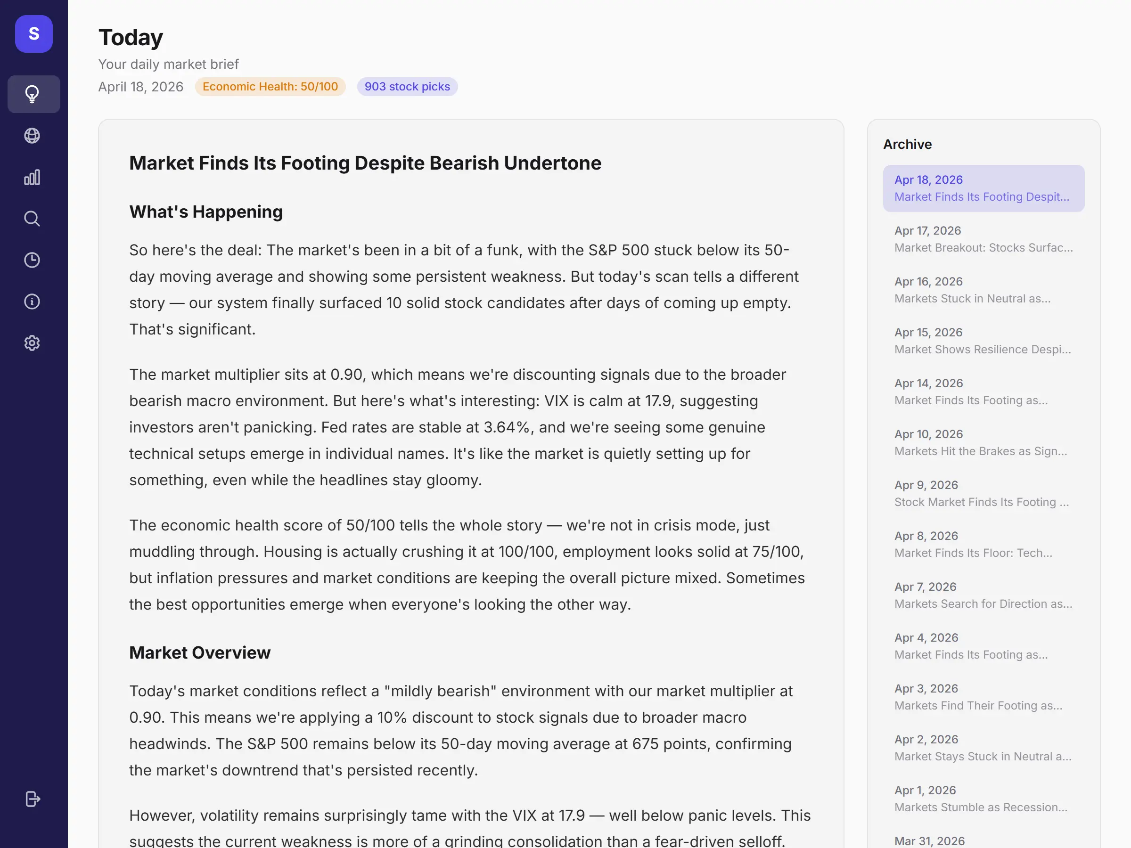Select the Apr 18, 2026 archive entry
The height and width of the screenshot is (848, 1131).
983,188
